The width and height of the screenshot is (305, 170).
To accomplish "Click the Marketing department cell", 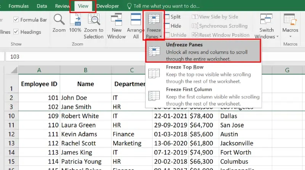I will click(132, 143).
